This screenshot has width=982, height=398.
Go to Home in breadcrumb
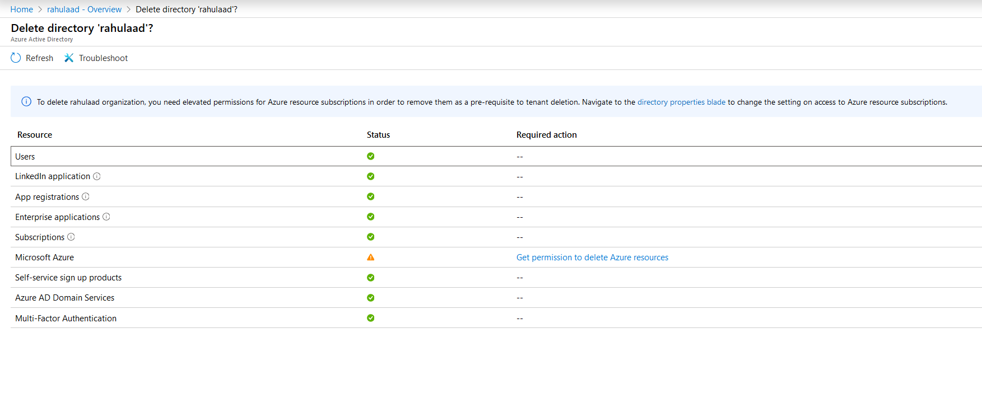click(x=22, y=10)
